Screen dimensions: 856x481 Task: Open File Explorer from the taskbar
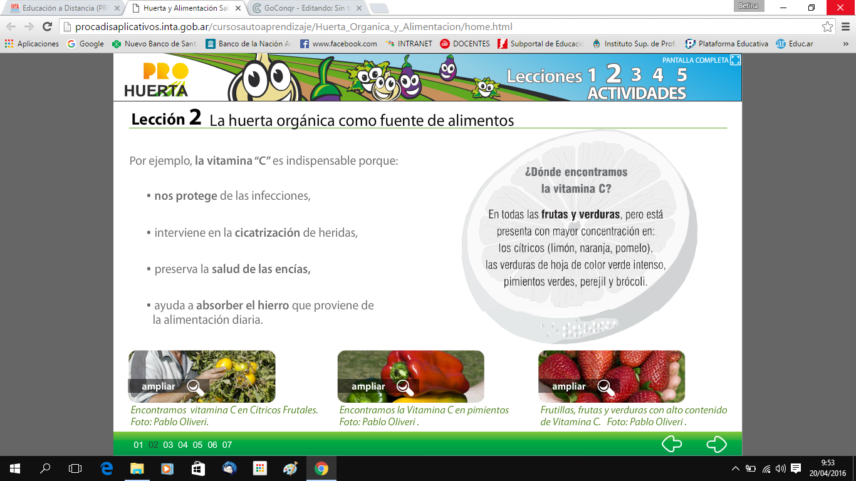(x=137, y=468)
